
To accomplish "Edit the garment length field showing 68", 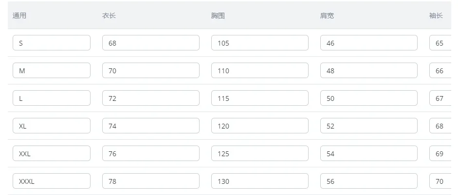I will pos(150,43).
